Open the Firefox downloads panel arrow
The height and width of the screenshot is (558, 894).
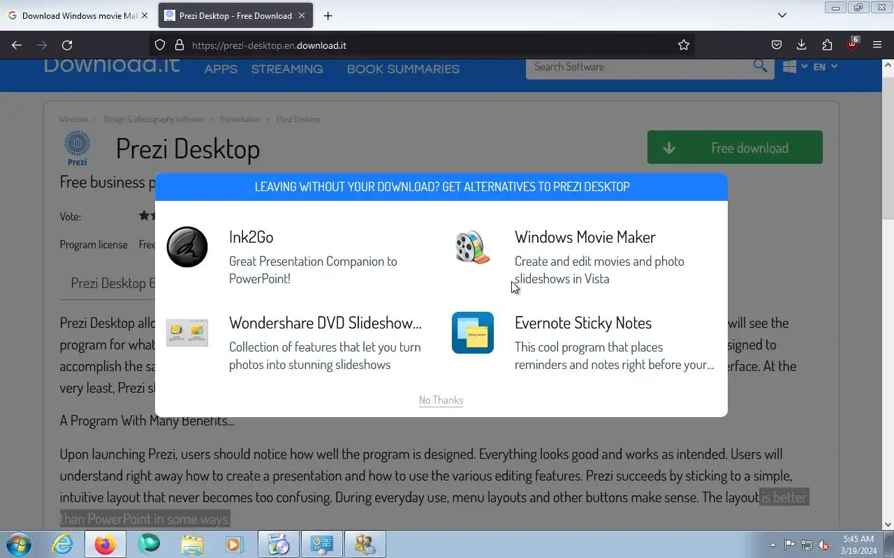pyautogui.click(x=802, y=45)
